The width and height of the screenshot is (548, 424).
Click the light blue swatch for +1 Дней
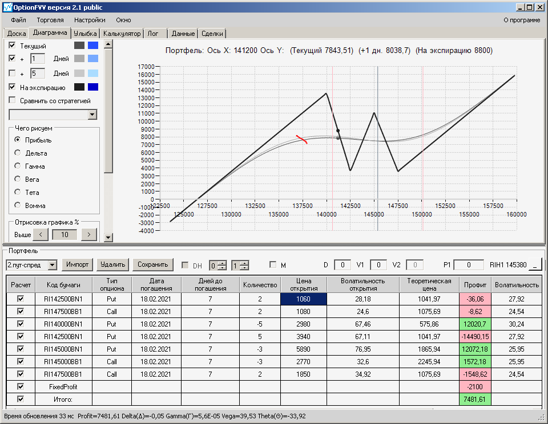pyautogui.click(x=93, y=58)
